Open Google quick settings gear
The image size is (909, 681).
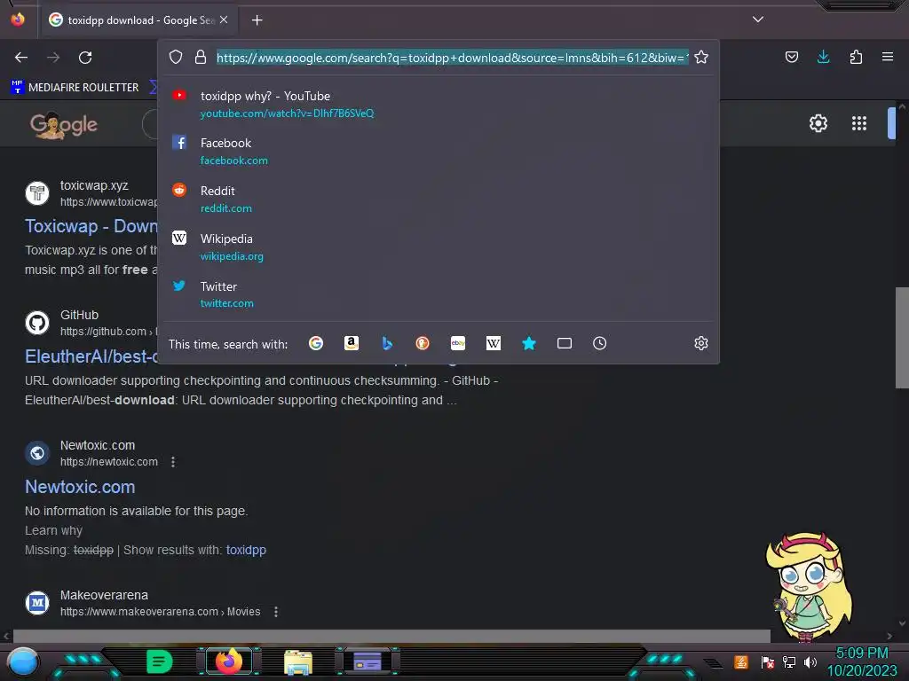coord(818,123)
